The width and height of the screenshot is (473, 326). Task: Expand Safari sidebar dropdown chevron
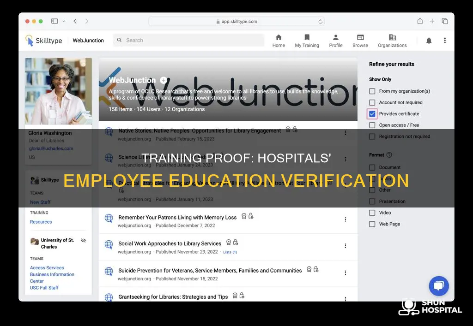[64, 21]
